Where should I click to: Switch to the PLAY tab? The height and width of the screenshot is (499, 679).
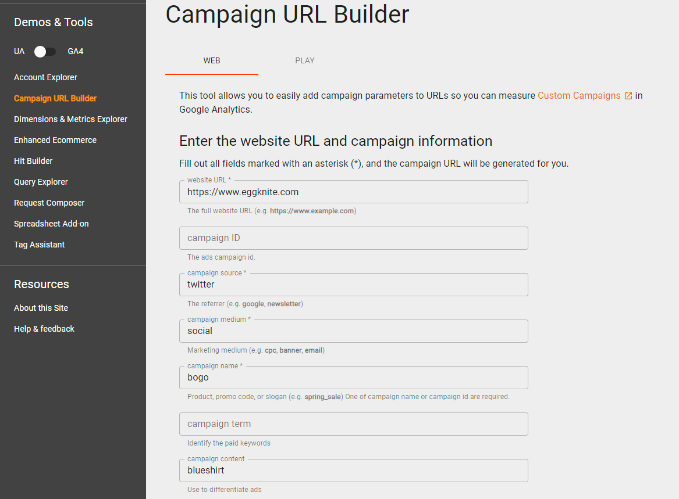305,60
